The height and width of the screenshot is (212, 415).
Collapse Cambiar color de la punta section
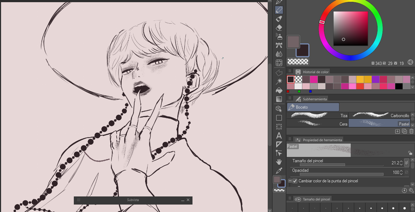pyautogui.click(x=290, y=181)
